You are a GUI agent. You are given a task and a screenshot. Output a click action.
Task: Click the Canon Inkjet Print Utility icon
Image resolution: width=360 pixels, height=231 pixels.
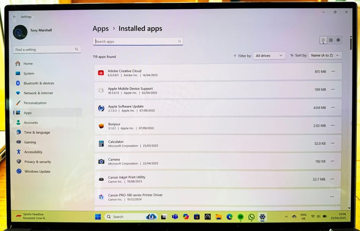point(101,179)
